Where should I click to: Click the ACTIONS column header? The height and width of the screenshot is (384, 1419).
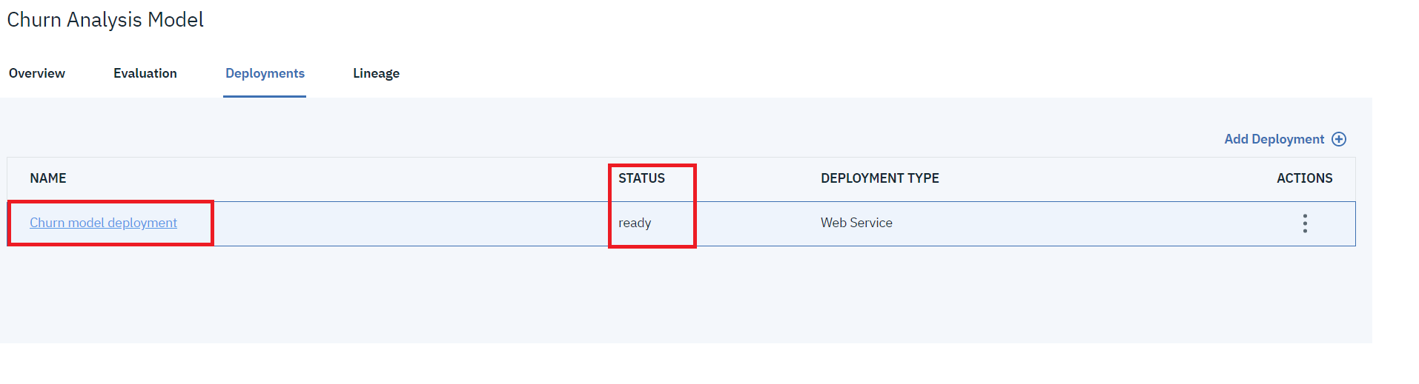[1304, 178]
